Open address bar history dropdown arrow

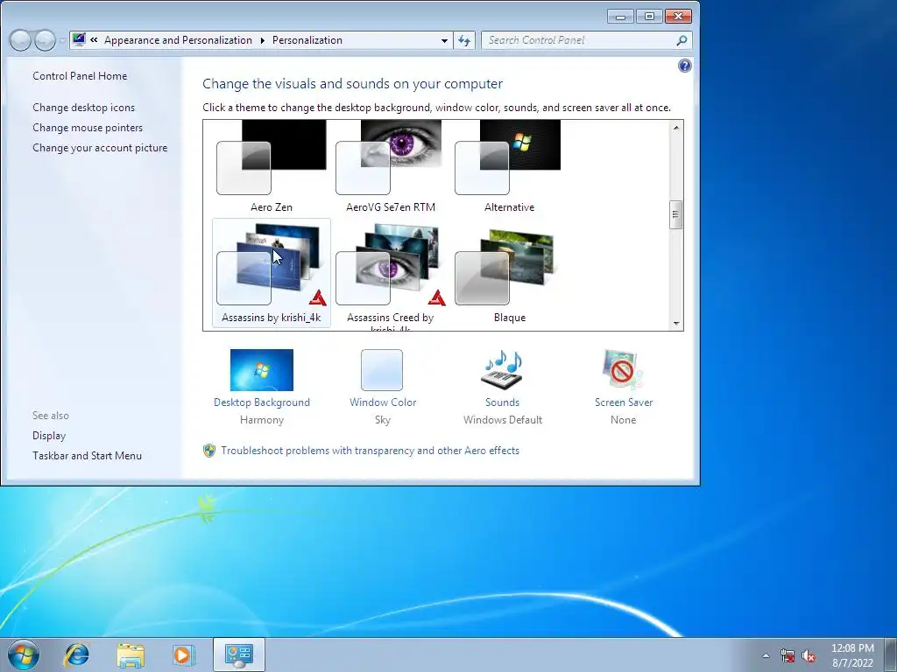(x=444, y=40)
